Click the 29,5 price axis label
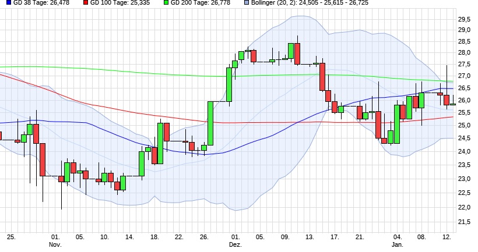478x252 pixels. 464,19
